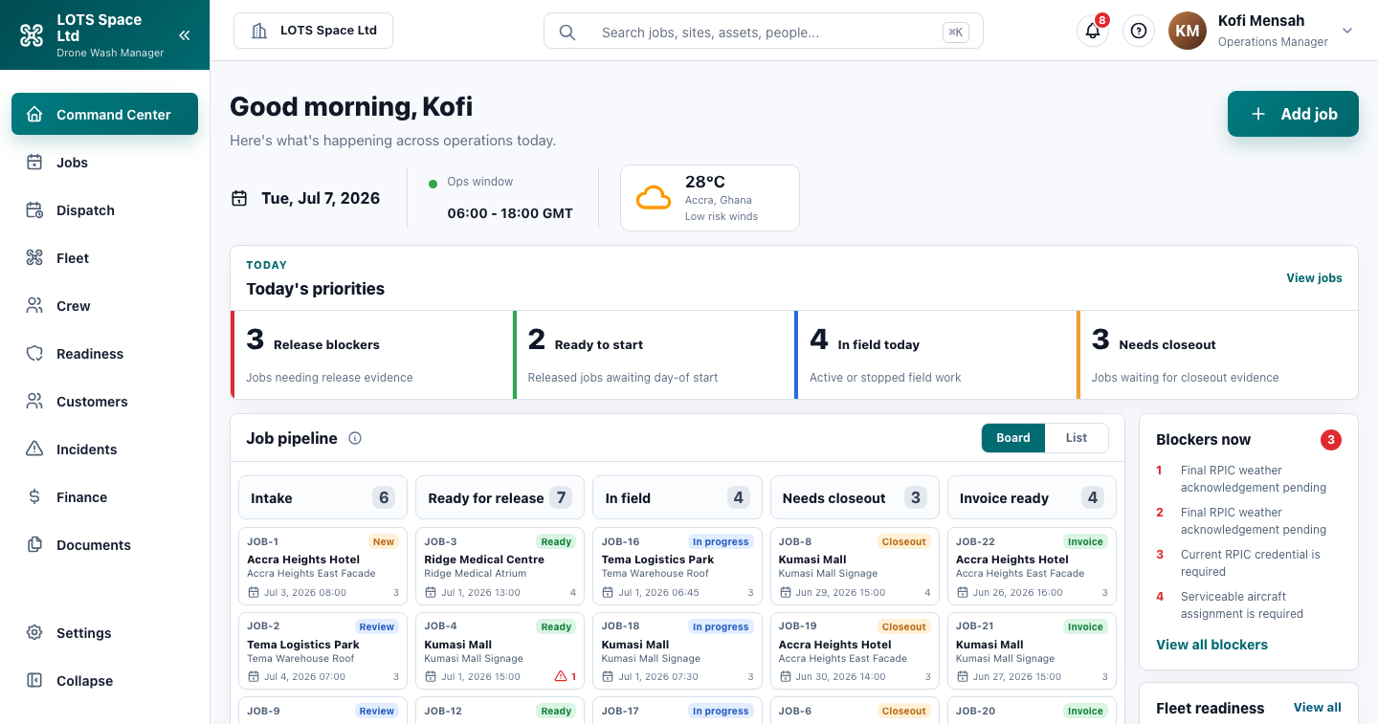Click the Invoice ready column header
Screen dimensions: 1378x724
point(1032,497)
